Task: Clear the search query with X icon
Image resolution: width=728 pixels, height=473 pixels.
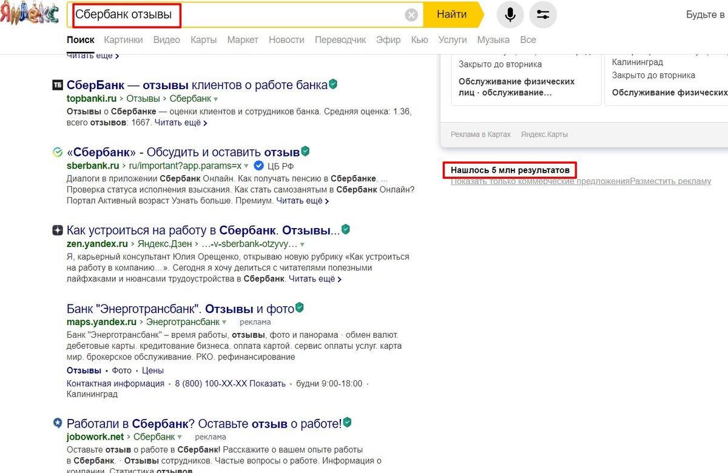Action: click(x=411, y=15)
